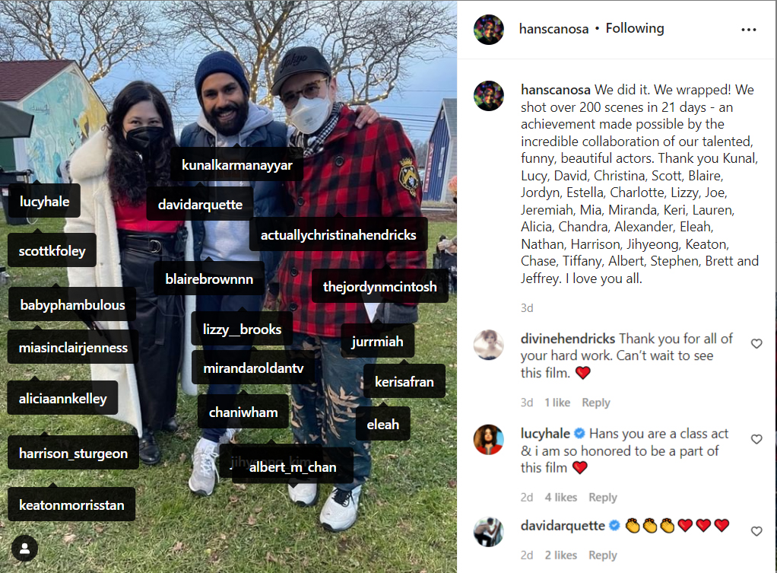Open the three-dot more options menu
The height and width of the screenshot is (573, 777).
tap(748, 30)
